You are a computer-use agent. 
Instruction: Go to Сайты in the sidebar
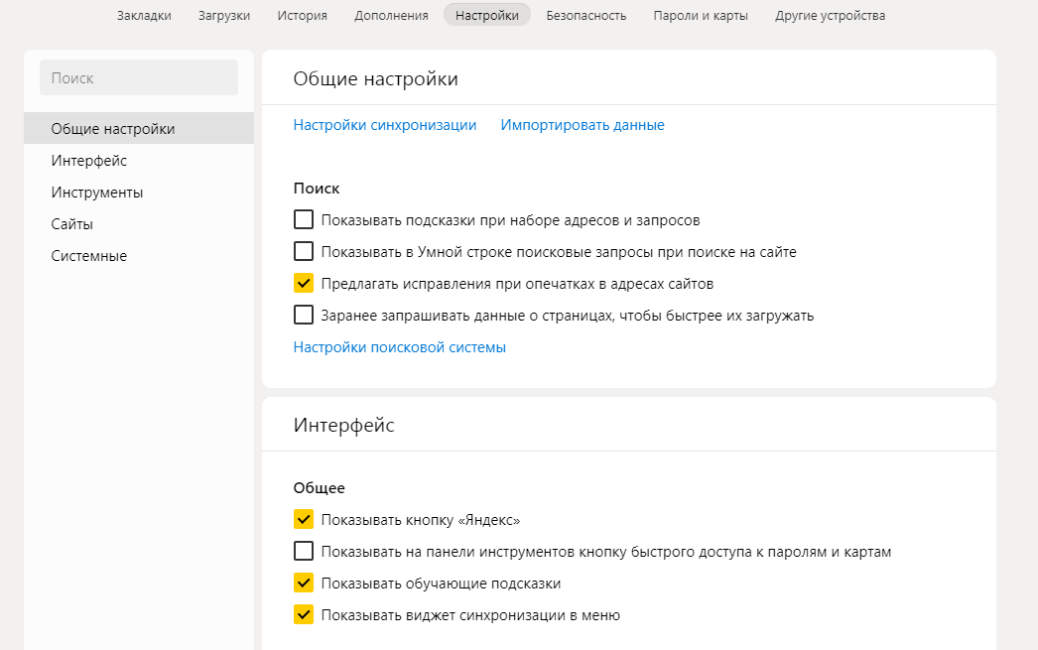(72, 224)
